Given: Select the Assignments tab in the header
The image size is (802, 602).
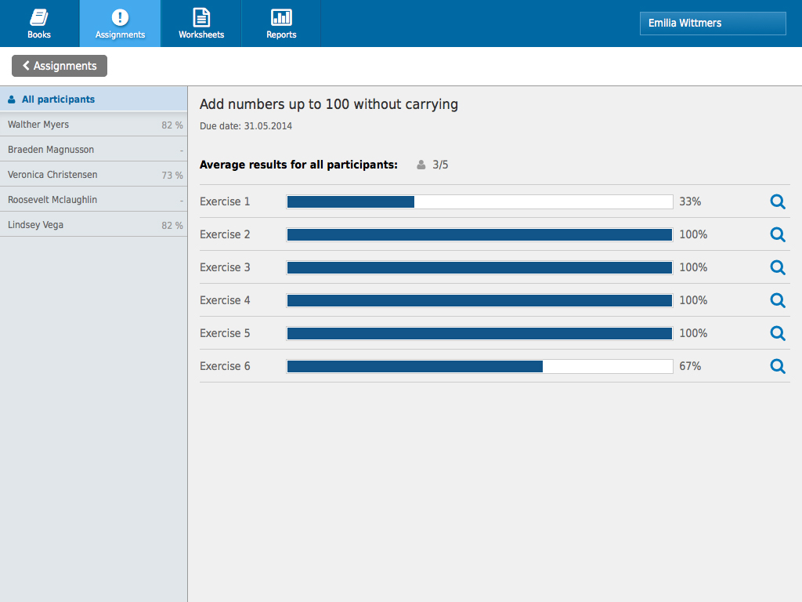Looking at the screenshot, I should click(120, 24).
